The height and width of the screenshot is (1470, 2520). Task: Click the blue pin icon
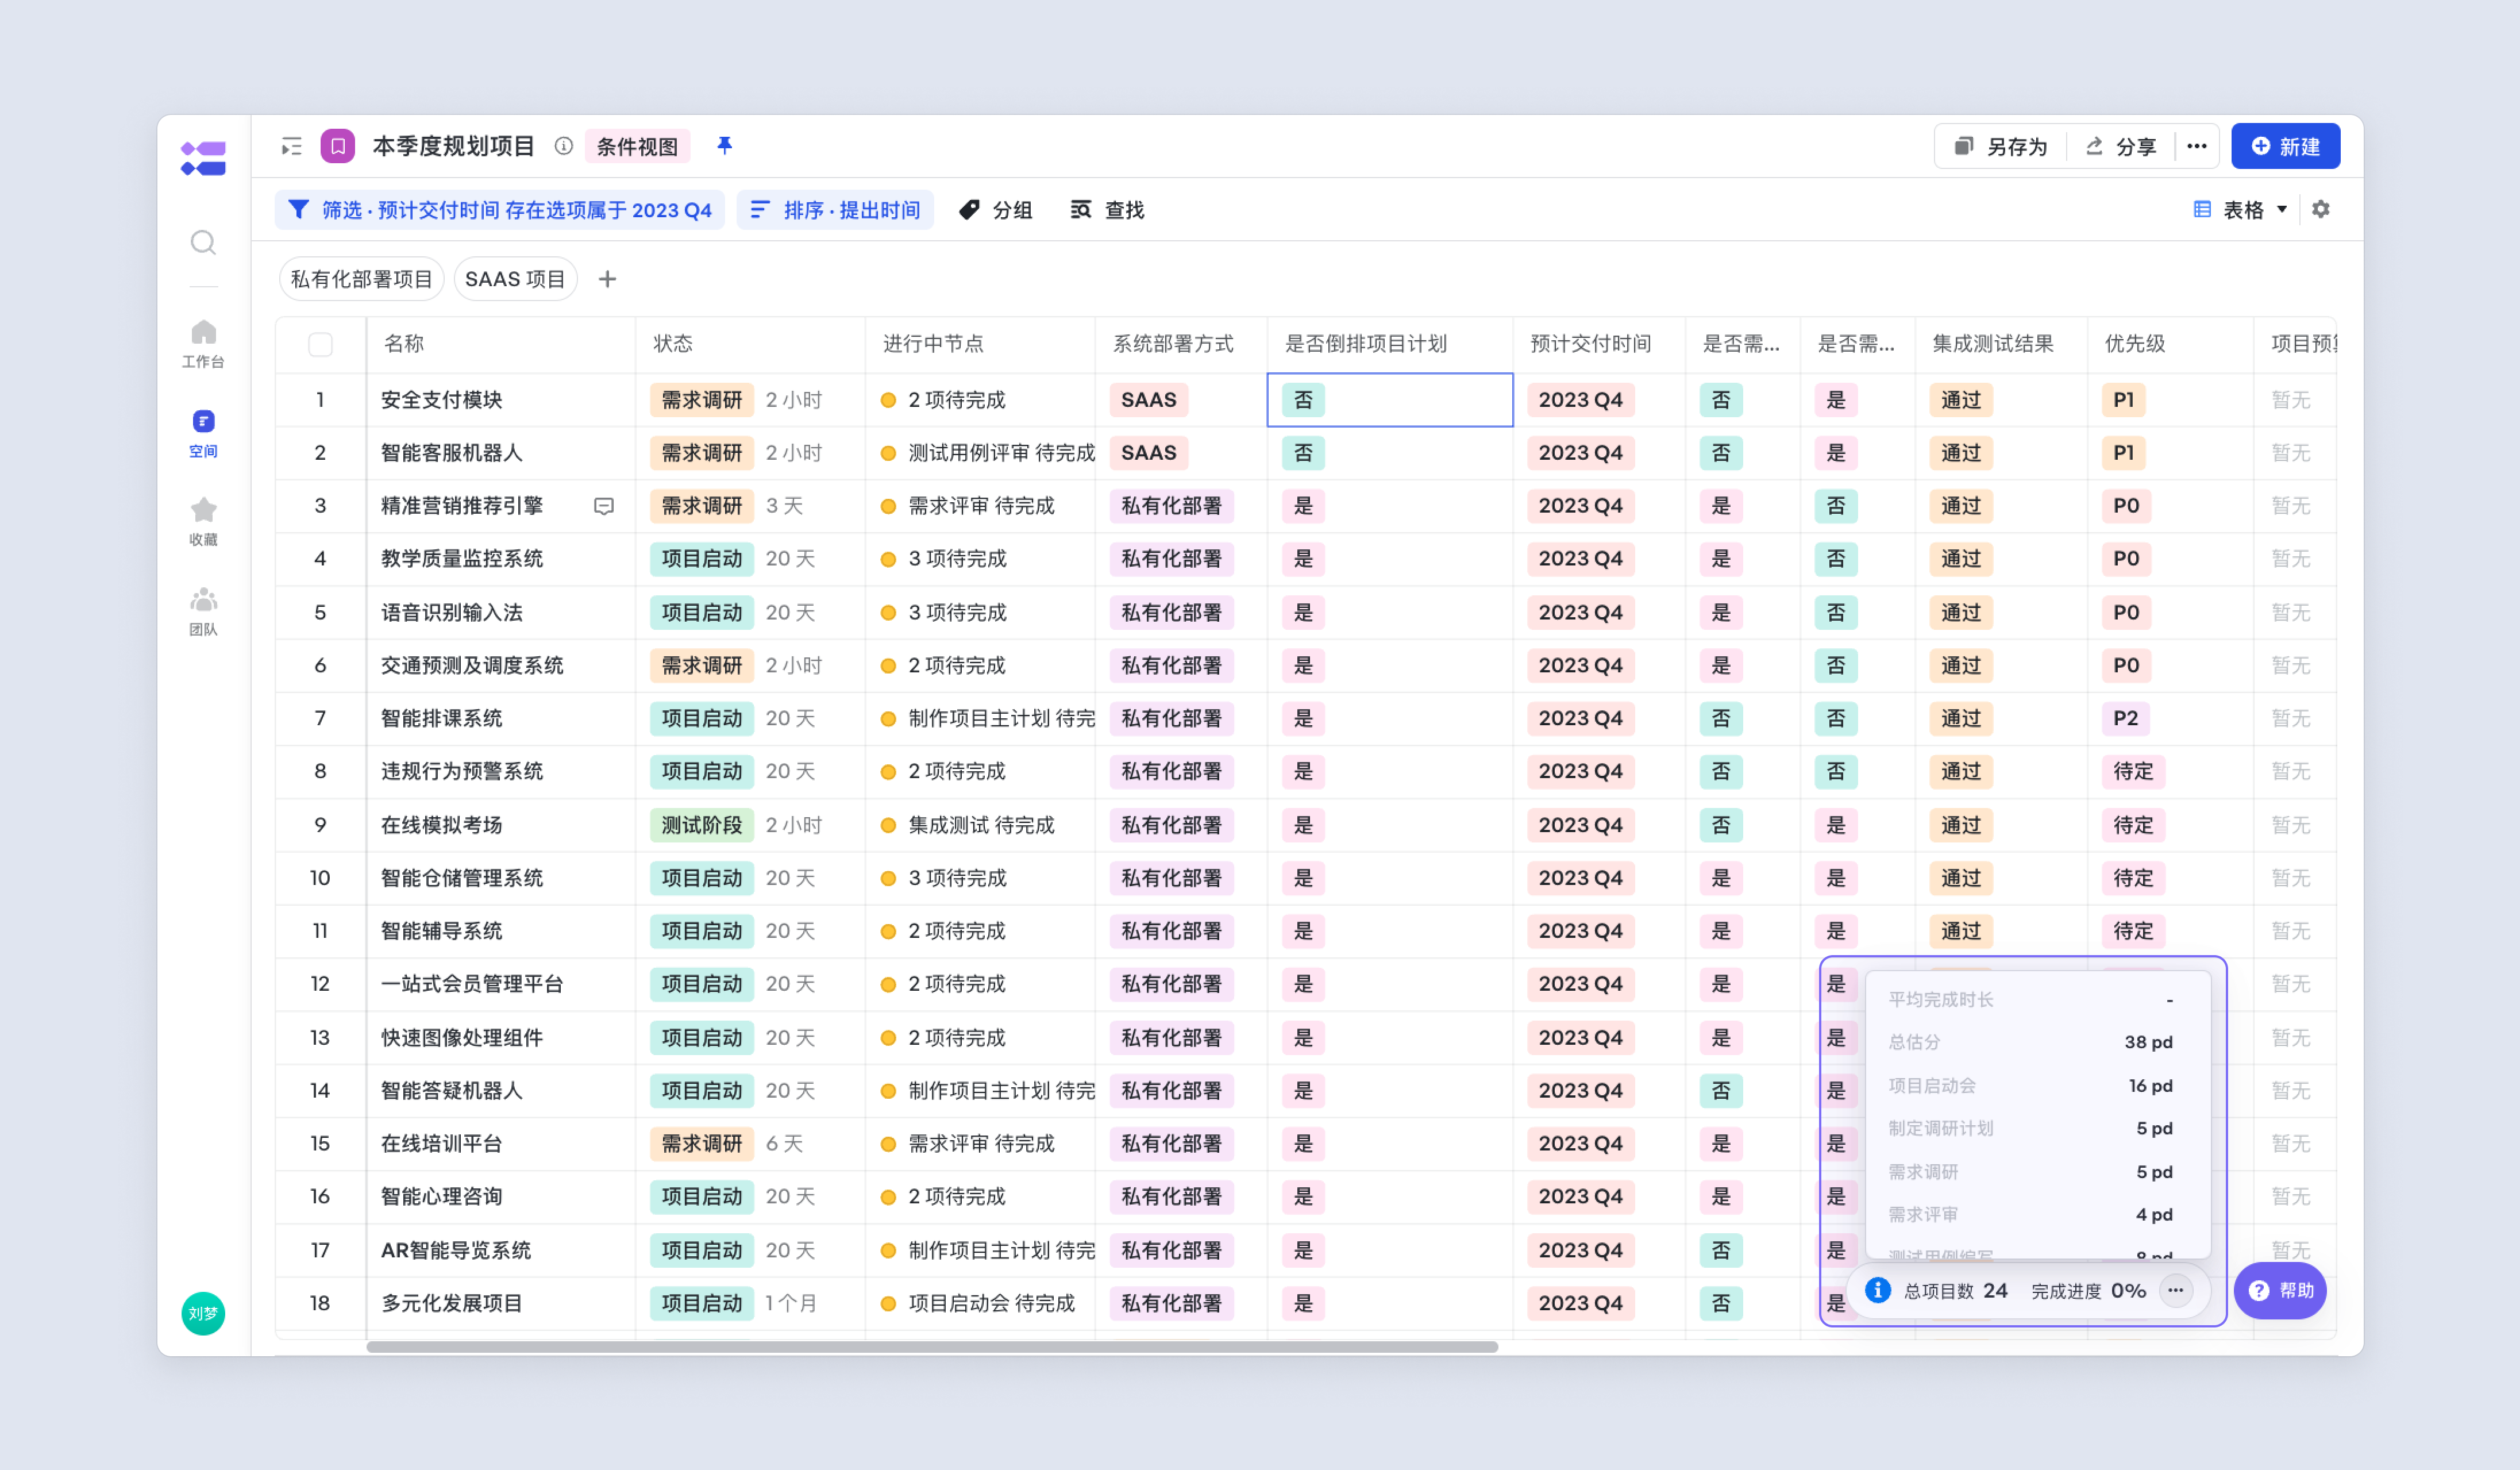725,146
